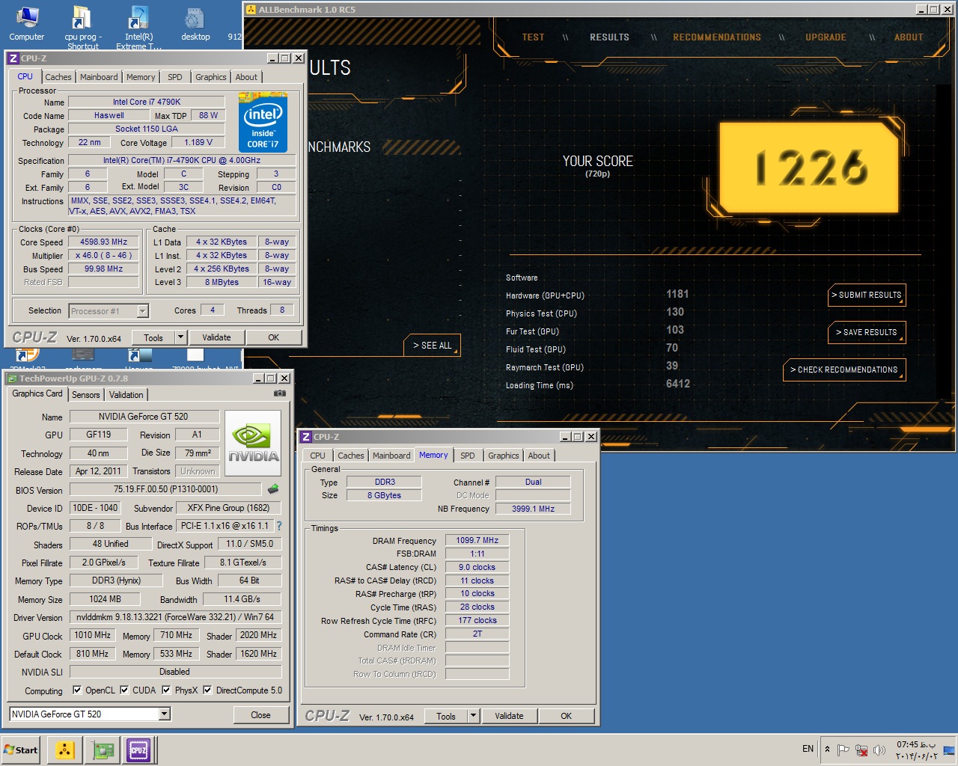Open RECOMMENDATIONS menu in ALLBenchmark
This screenshot has height=766, width=958.
point(717,37)
